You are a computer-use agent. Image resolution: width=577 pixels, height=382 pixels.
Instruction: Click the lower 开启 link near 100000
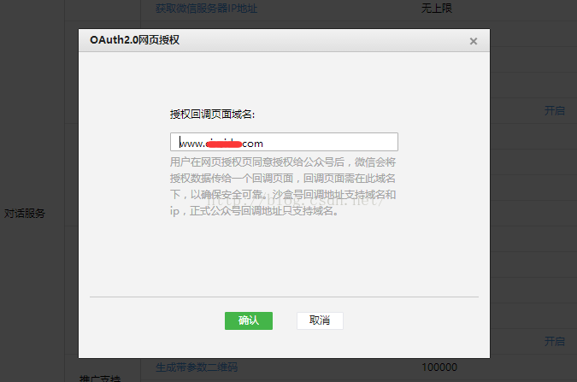[x=554, y=341]
